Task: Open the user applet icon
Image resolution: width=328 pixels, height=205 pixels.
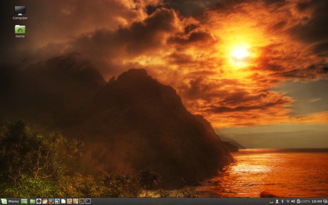Action: point(277,201)
